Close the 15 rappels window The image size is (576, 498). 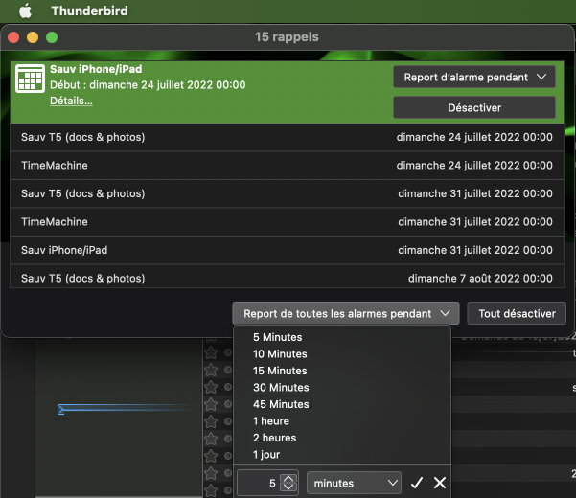[13, 37]
